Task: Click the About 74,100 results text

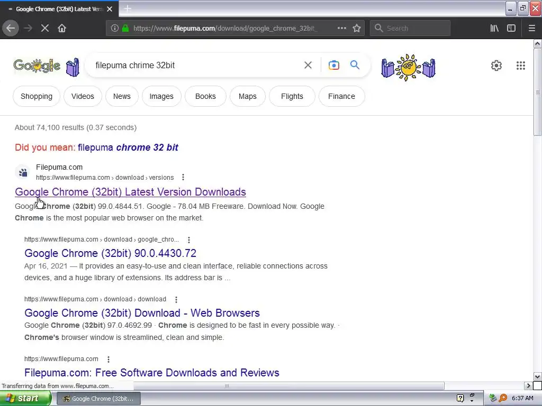Action: coord(76,127)
